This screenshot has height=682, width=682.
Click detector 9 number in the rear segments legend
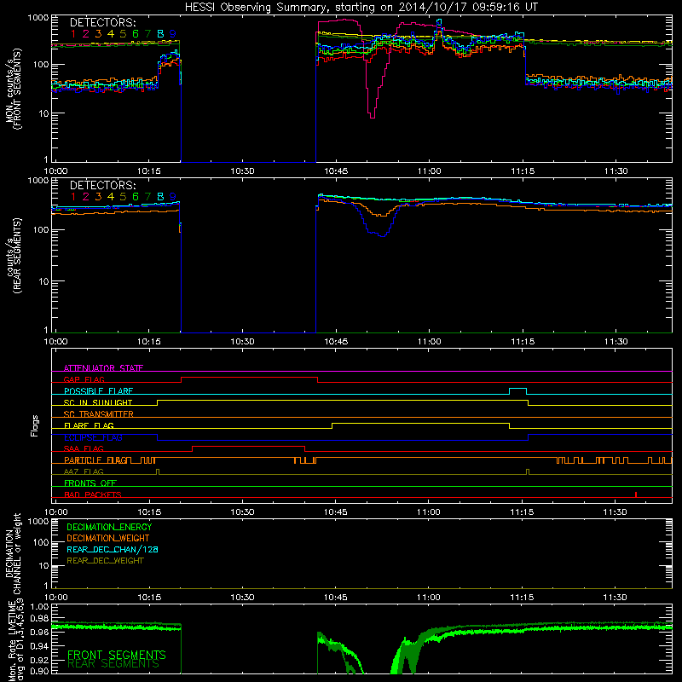173,197
